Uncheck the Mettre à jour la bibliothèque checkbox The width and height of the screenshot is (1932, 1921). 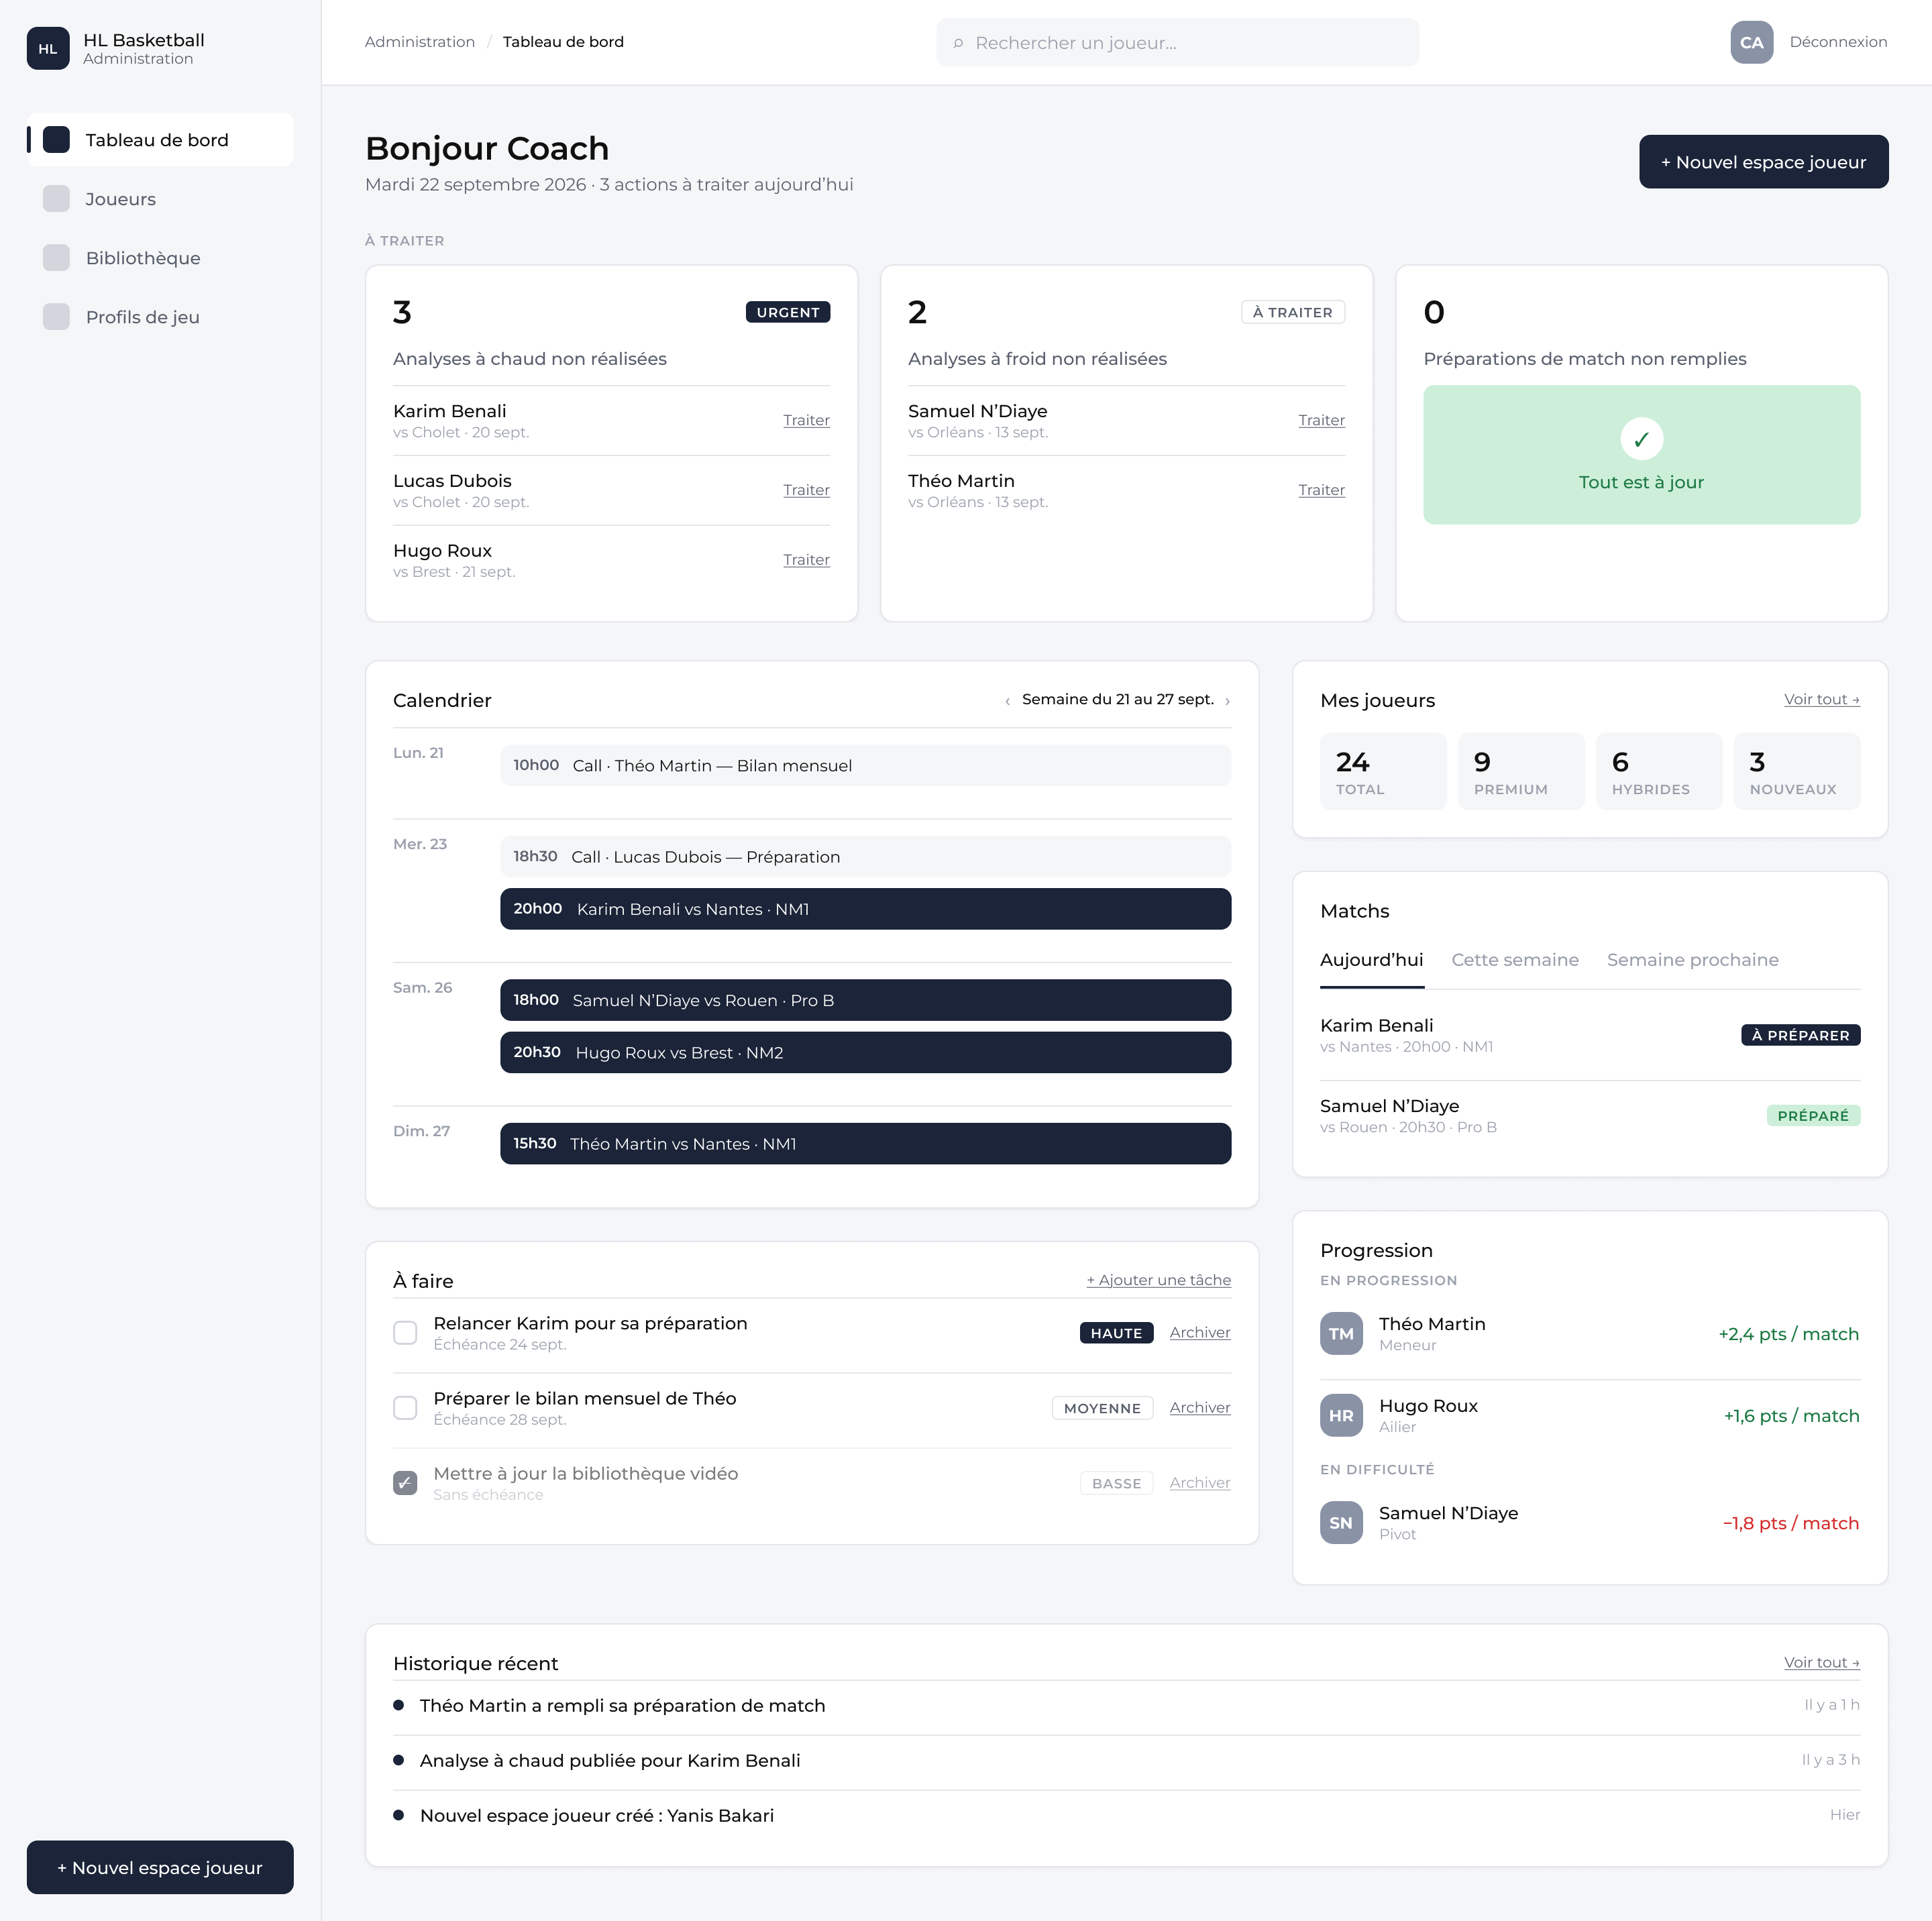tap(405, 1483)
